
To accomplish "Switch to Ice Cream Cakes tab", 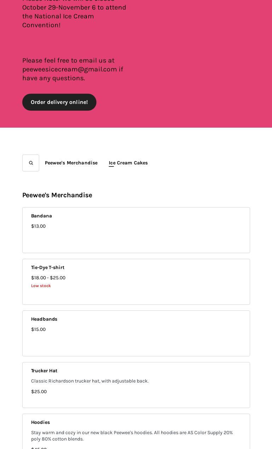I will (128, 163).
